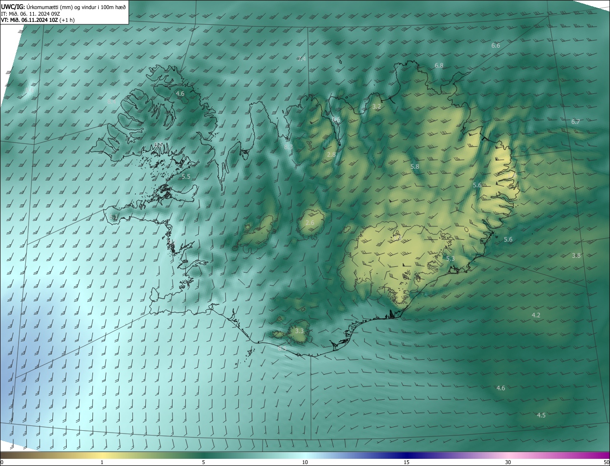The width and height of the screenshot is (610, 466).
Task: Click the 10 tick on the color scale
Action: (x=305, y=462)
